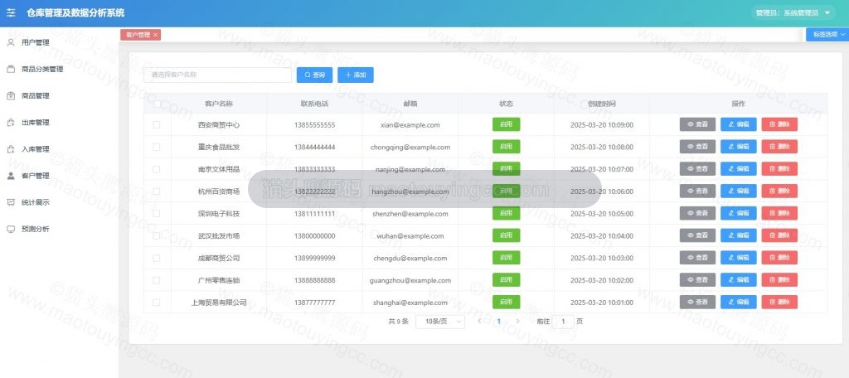
Task: Edit the 西安商贸中心 row
Action: point(739,124)
